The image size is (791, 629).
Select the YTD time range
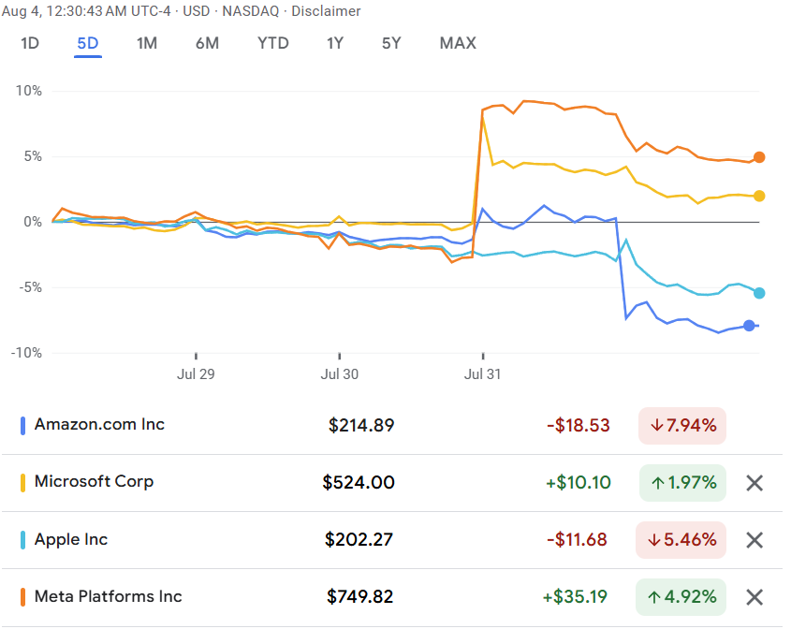(273, 43)
